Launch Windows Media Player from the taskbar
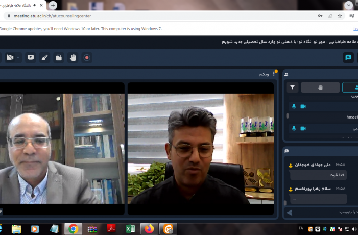 pyautogui.click(x=35, y=229)
